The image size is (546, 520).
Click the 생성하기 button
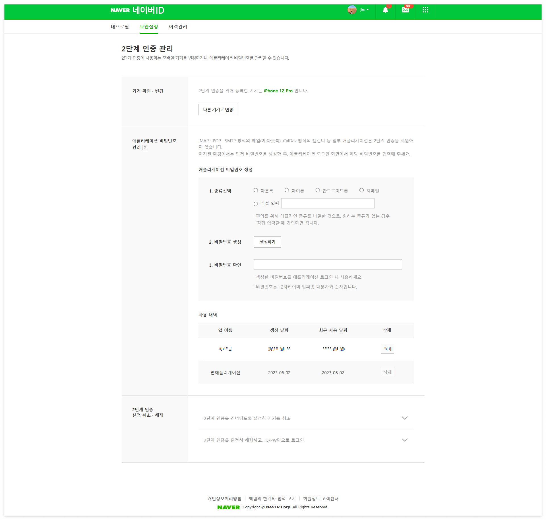coord(267,242)
